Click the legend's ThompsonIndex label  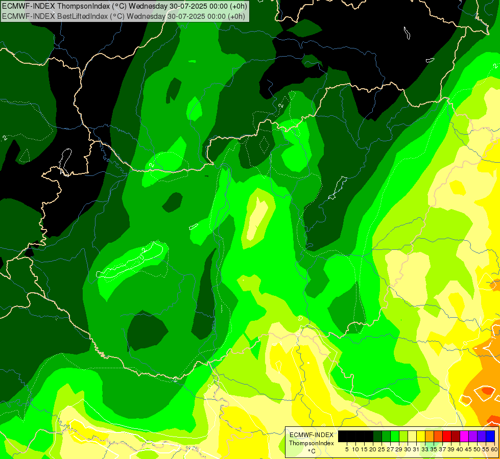coord(312,443)
